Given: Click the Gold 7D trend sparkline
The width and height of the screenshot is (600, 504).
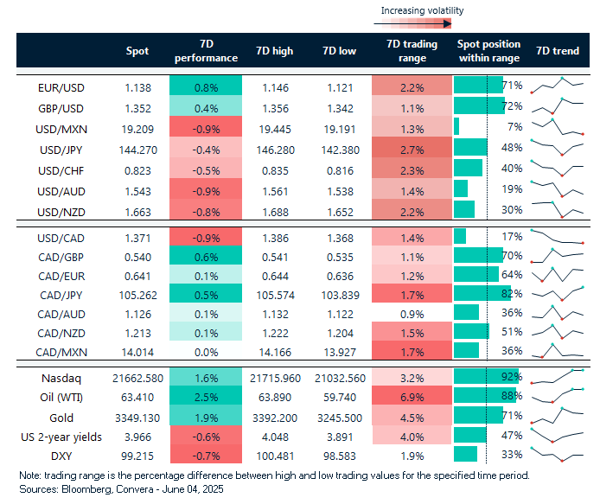Looking at the screenshot, I should tap(557, 416).
